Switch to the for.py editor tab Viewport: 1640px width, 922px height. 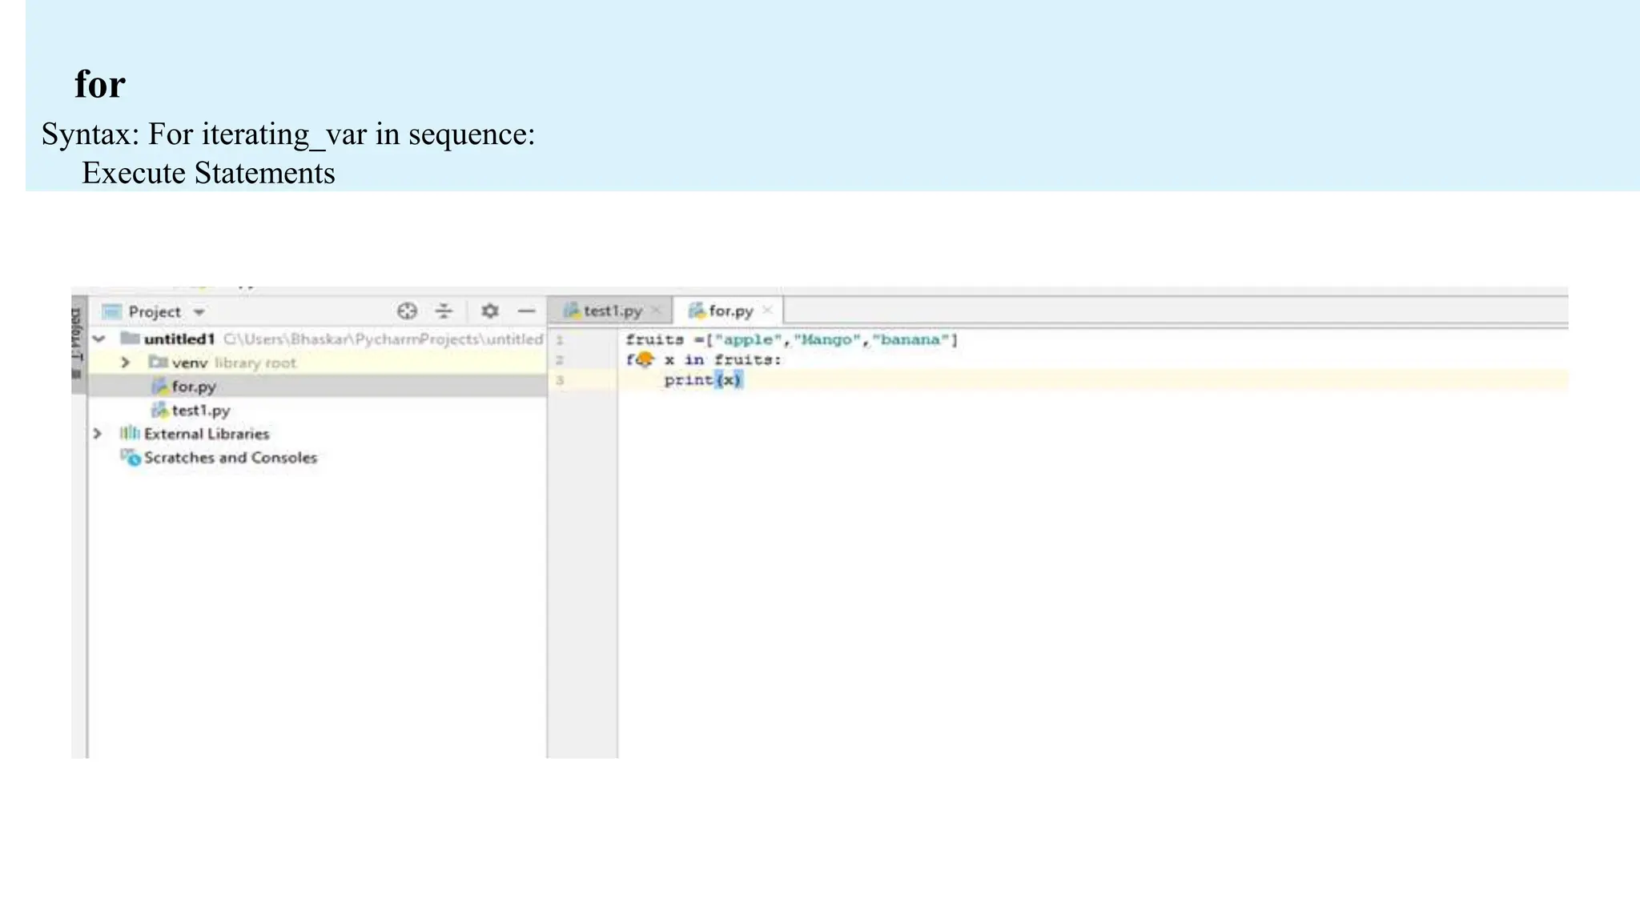tap(730, 311)
